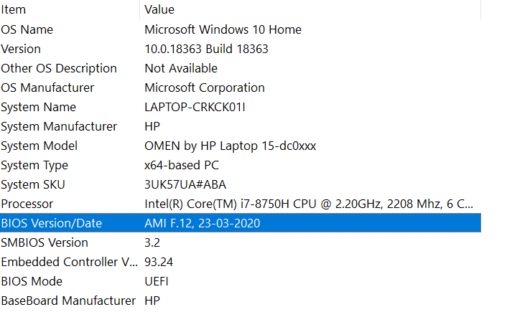The height and width of the screenshot is (312, 530).
Task: Click the Intel Core i7-8750H processor value
Action: pos(309,204)
